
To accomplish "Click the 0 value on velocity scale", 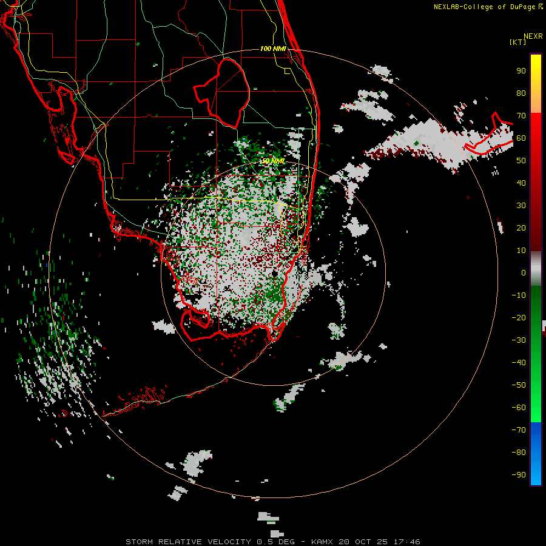I will pos(524,273).
